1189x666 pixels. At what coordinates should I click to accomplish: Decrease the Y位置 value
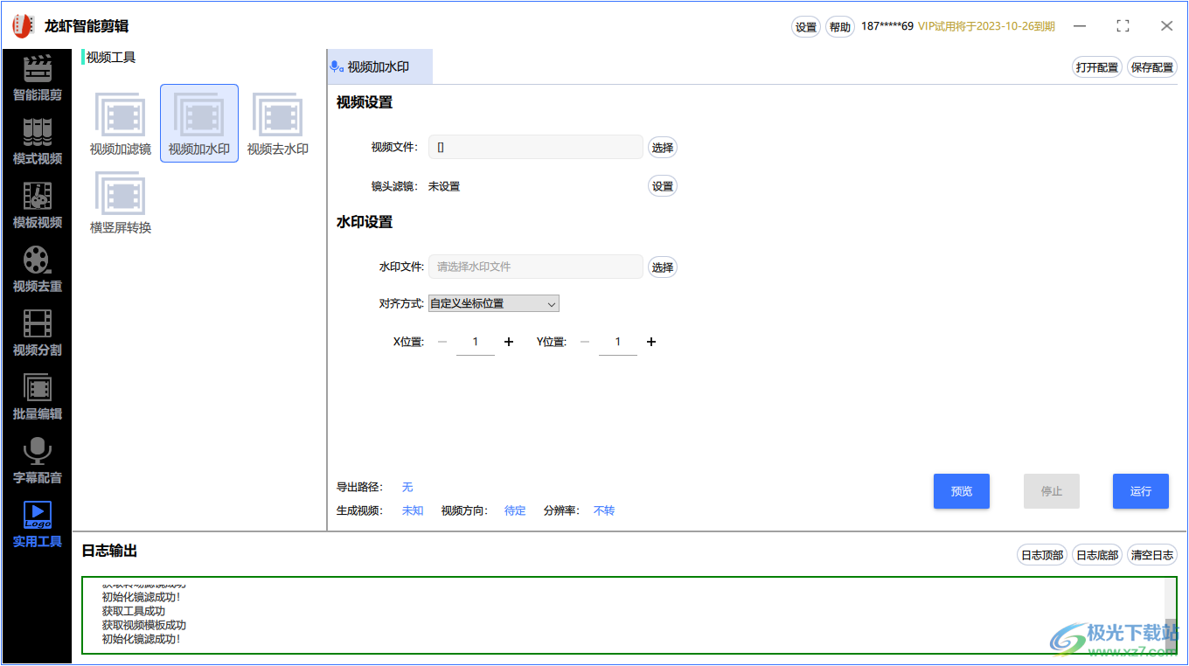coord(585,342)
